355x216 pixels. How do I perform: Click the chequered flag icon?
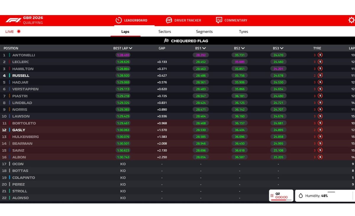tap(166, 41)
